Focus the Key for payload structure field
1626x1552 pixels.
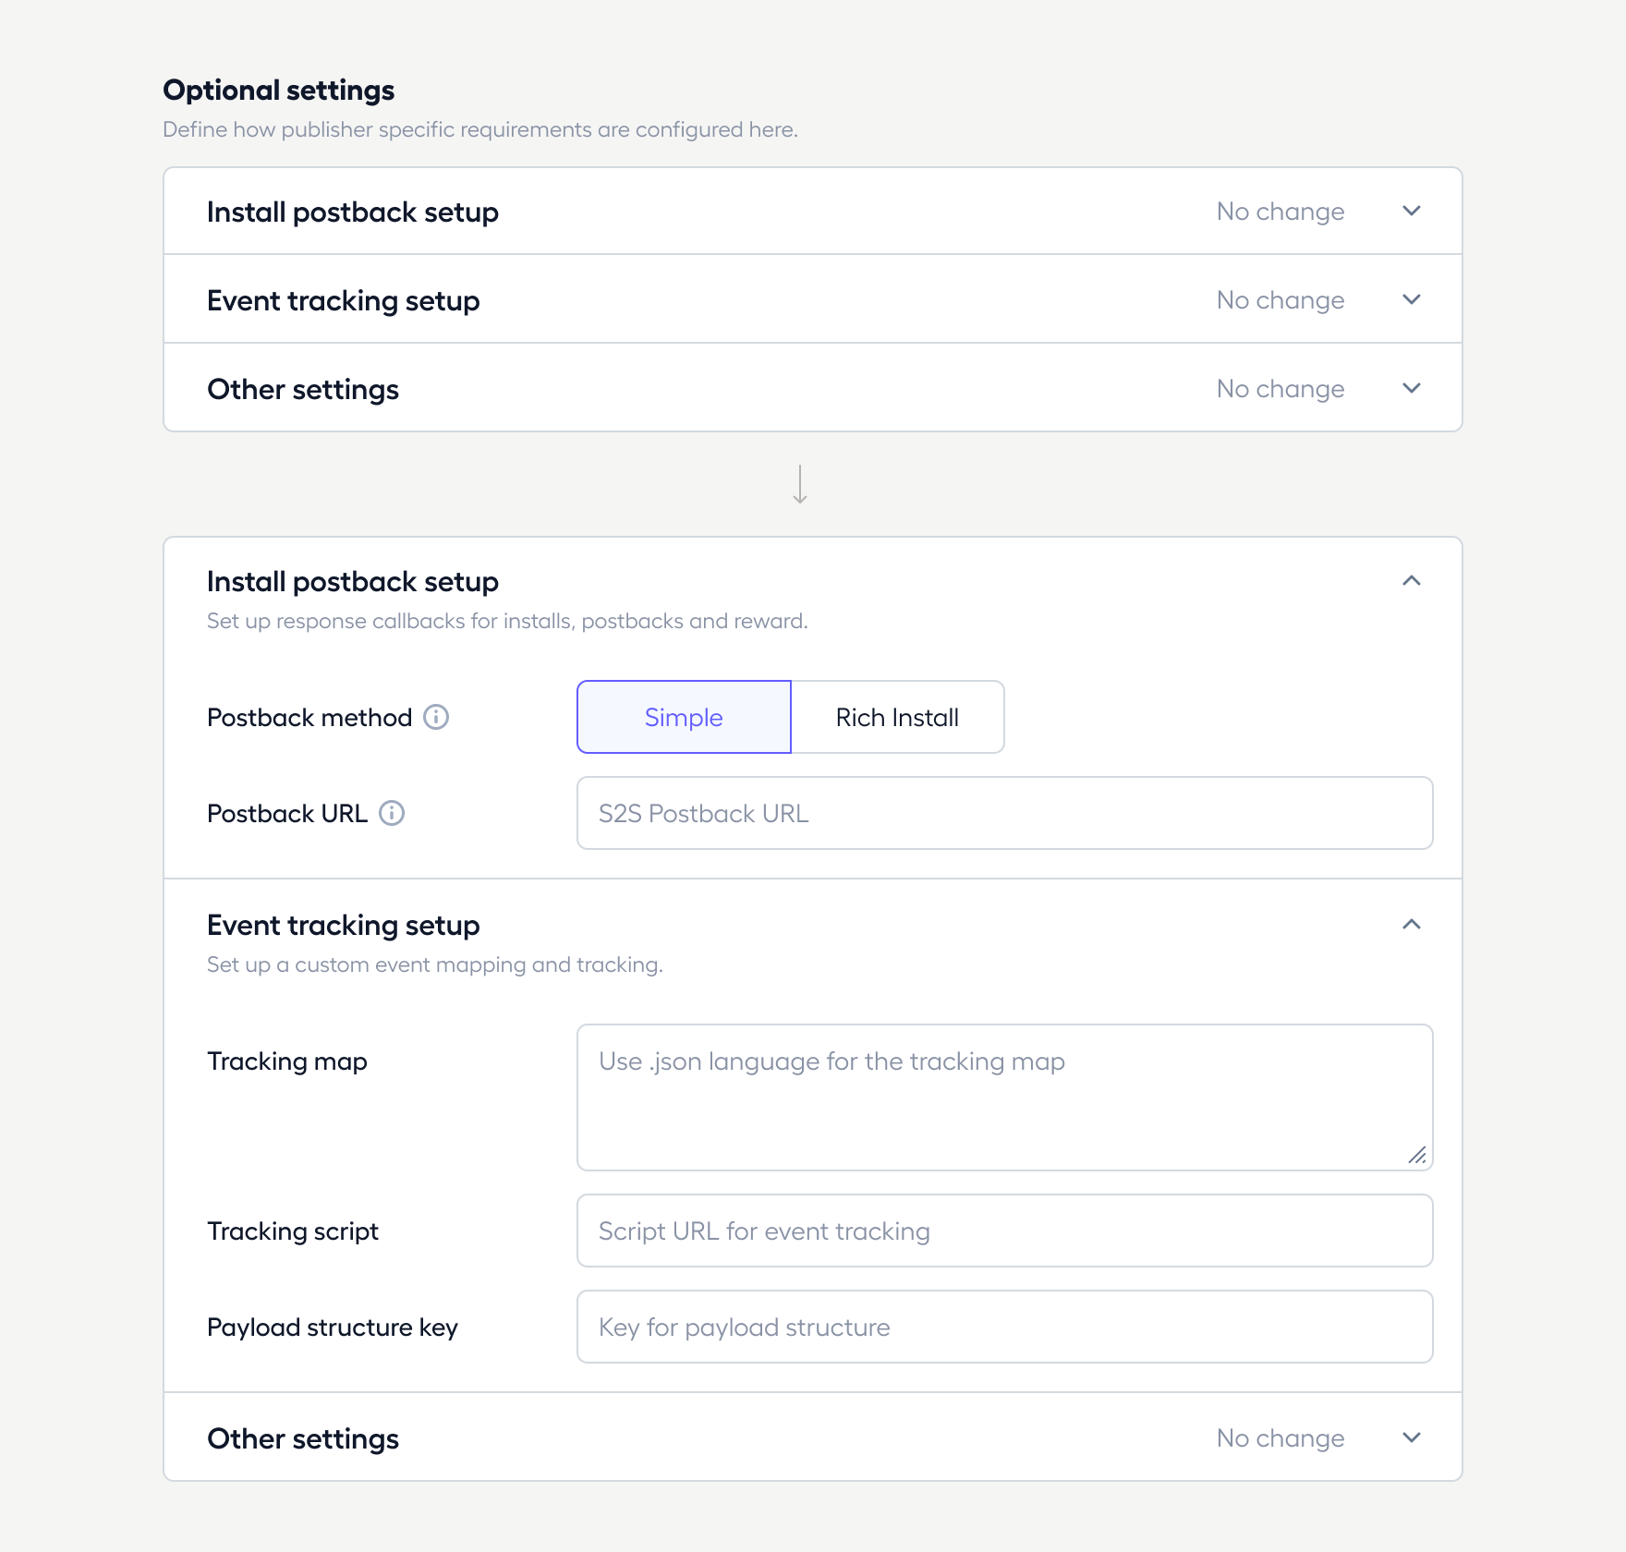pos(1005,1327)
